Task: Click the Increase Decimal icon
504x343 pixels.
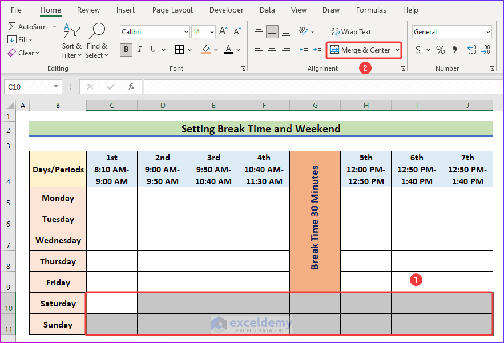Action: coord(471,50)
